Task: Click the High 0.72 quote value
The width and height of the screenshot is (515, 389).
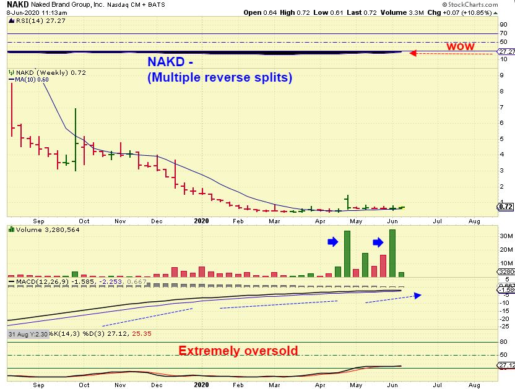Action: tap(295, 12)
